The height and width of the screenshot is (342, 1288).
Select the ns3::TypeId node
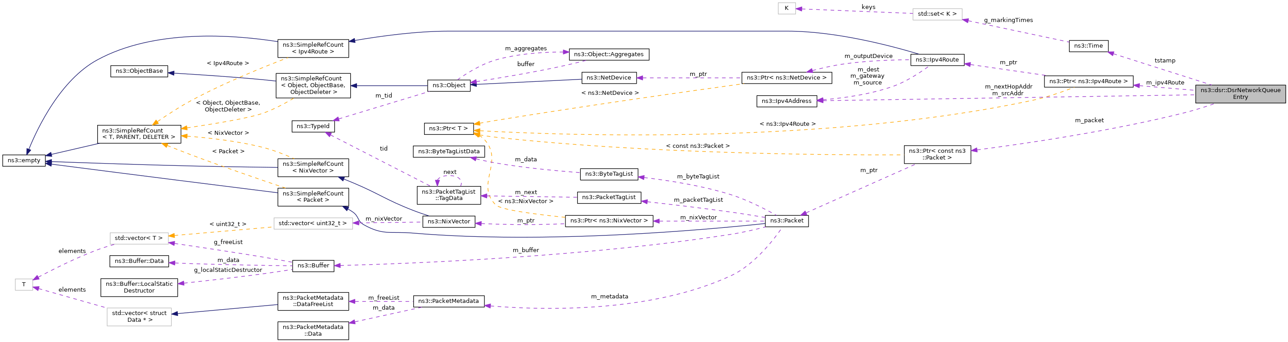pos(313,126)
